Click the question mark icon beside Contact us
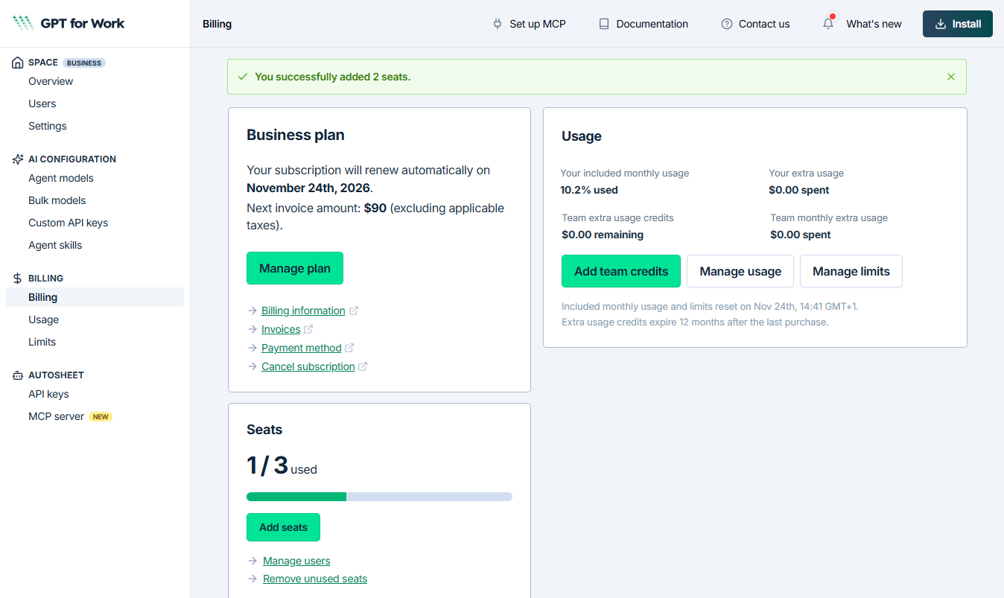1004x598 pixels. tap(727, 24)
